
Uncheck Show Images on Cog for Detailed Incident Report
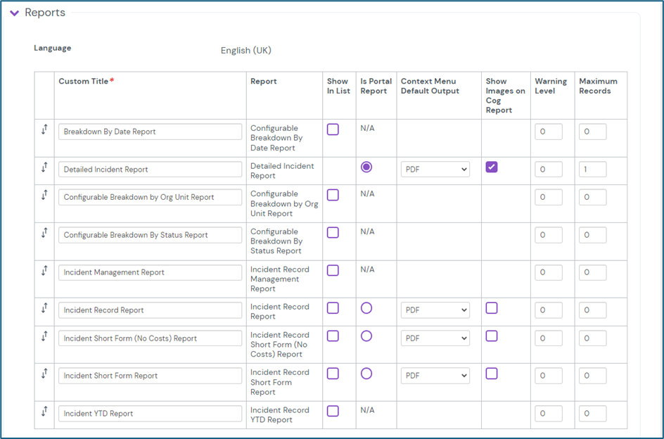[x=492, y=167]
